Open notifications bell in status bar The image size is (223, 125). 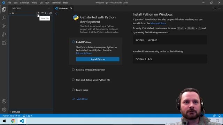point(220,116)
